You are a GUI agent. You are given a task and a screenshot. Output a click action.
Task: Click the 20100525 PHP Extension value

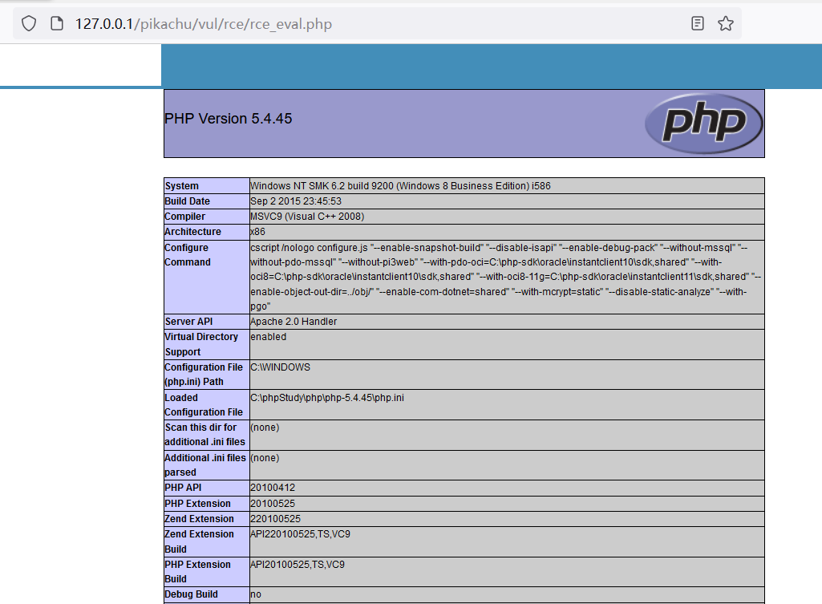coord(273,504)
